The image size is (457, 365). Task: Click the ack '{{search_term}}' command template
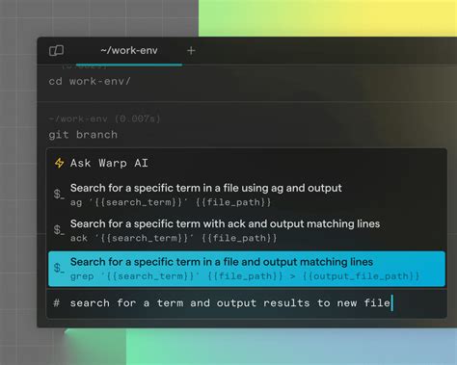click(174, 238)
